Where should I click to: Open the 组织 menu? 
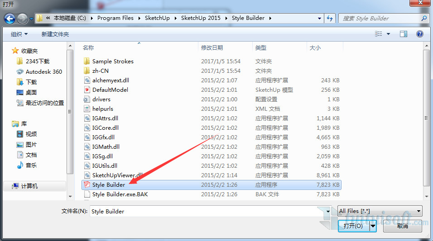coord(19,34)
